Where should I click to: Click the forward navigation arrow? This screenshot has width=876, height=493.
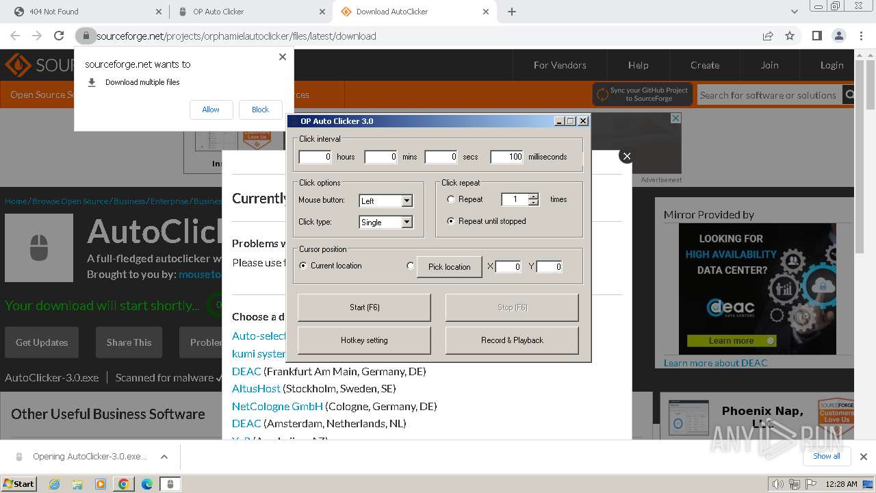click(x=37, y=36)
